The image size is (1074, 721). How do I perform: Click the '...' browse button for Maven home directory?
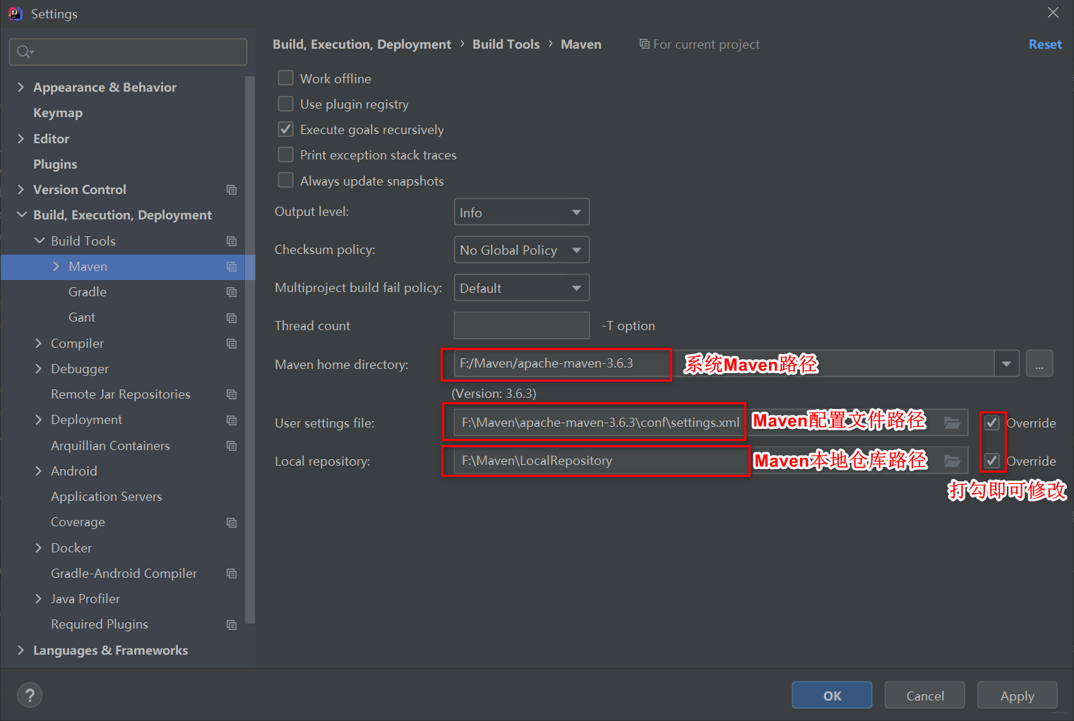tap(1039, 363)
